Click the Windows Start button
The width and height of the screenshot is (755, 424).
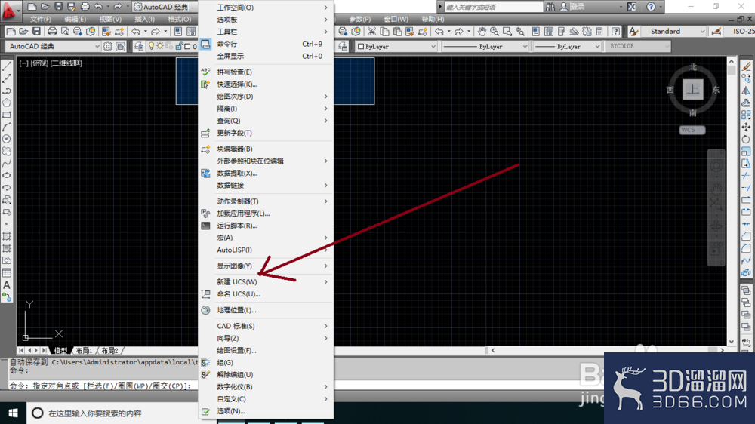click(13, 413)
